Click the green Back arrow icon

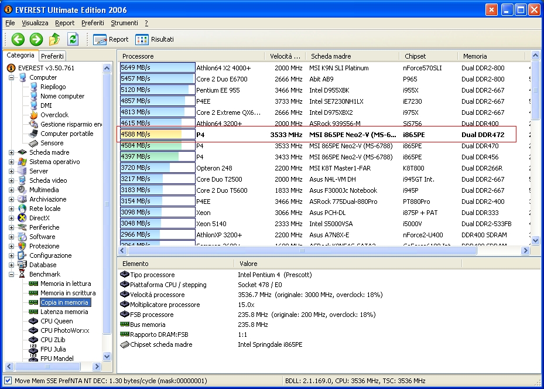[18, 39]
